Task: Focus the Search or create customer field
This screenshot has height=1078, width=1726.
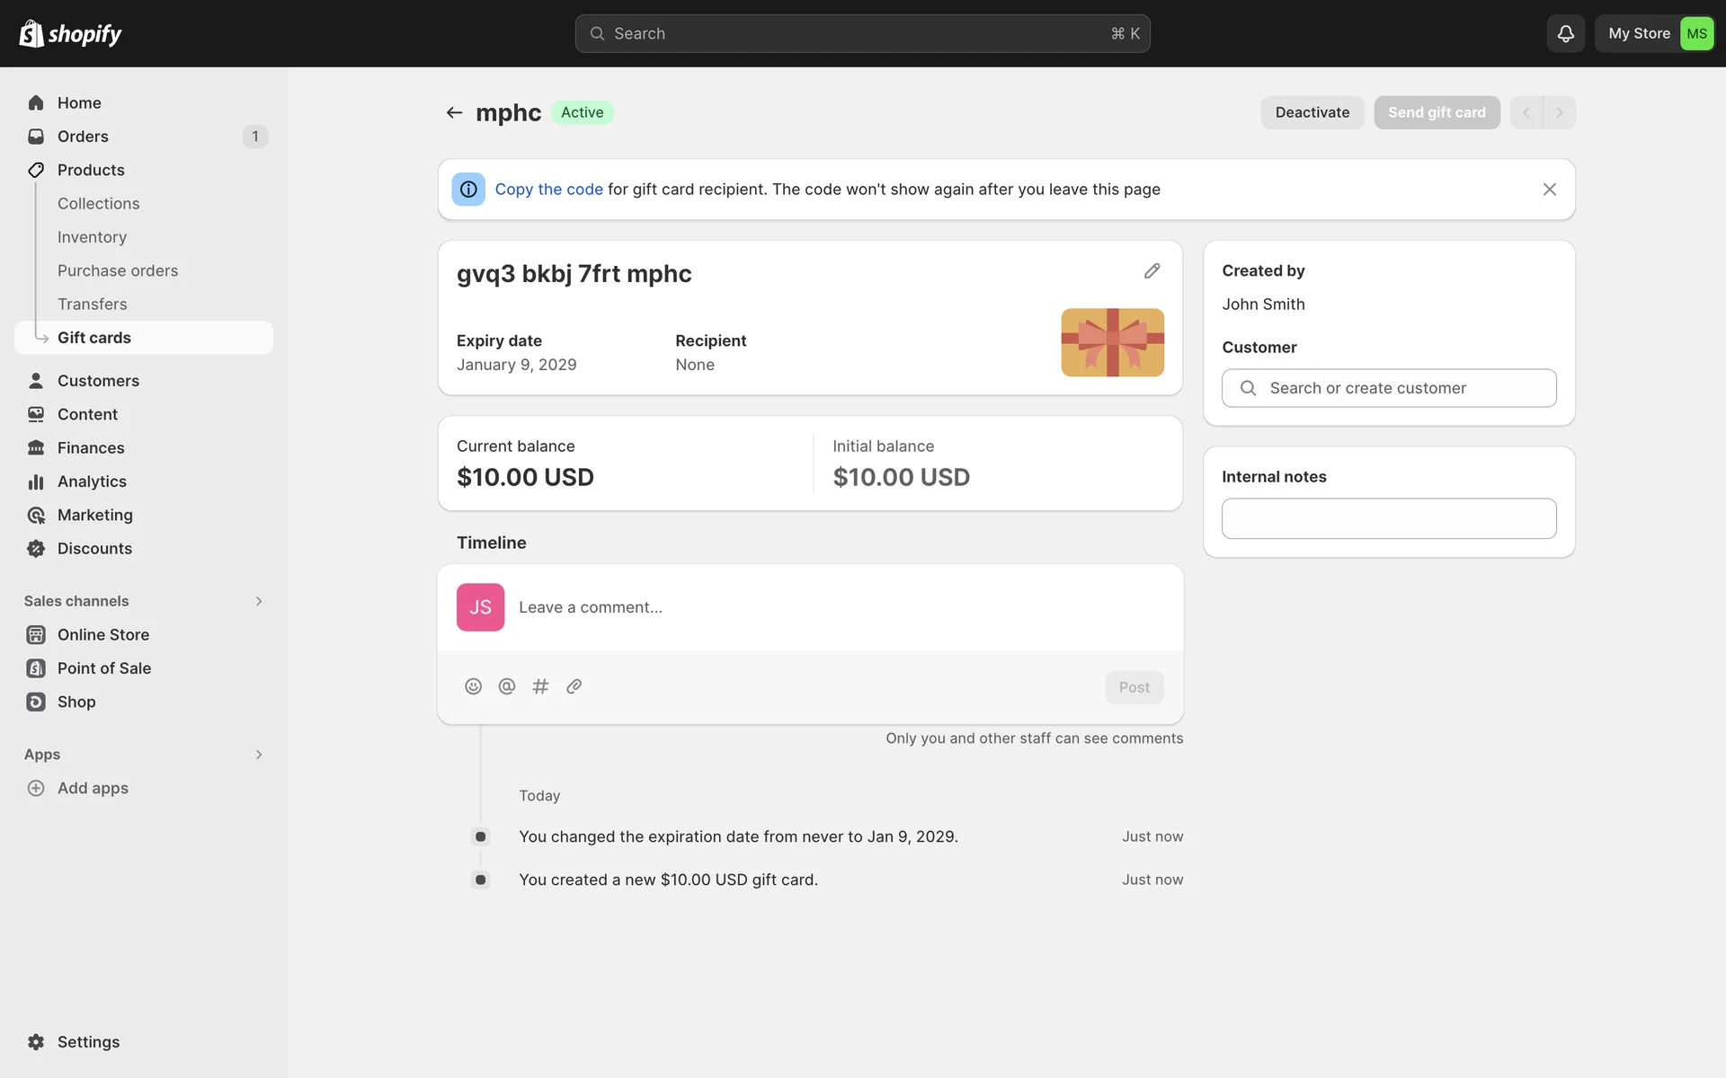Action: coord(1389,388)
